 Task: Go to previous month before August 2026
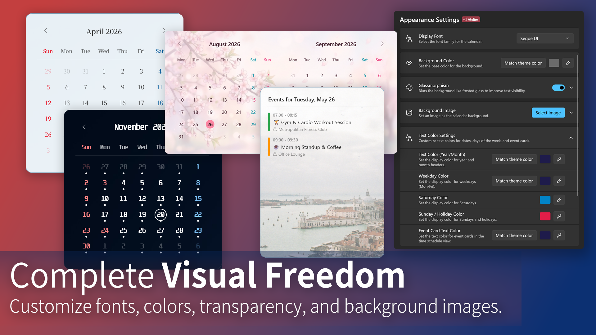[x=179, y=44]
